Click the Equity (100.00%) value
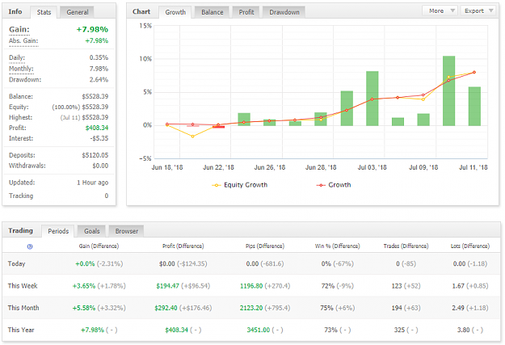The image size is (505, 345). (80, 107)
